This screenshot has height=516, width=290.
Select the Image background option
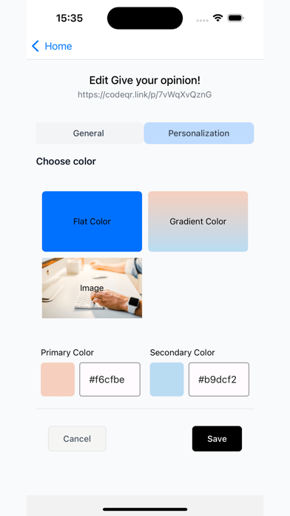(x=92, y=288)
